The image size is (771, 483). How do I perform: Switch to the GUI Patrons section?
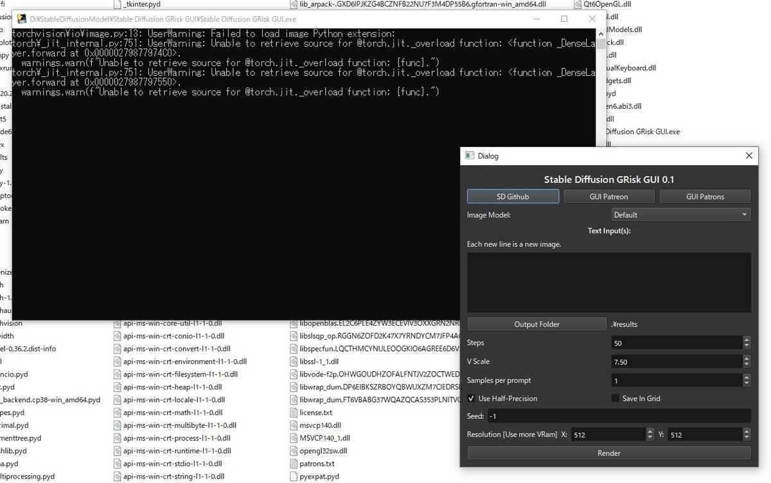tap(705, 196)
